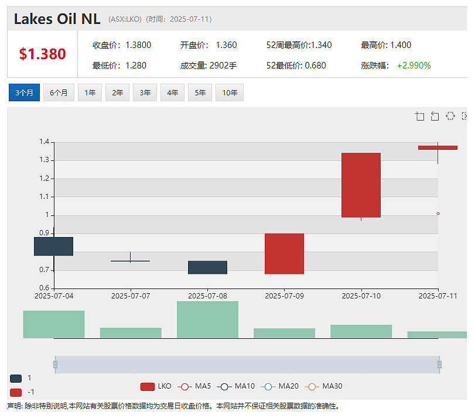Click the 最高价: 1.400 value

click(386, 45)
